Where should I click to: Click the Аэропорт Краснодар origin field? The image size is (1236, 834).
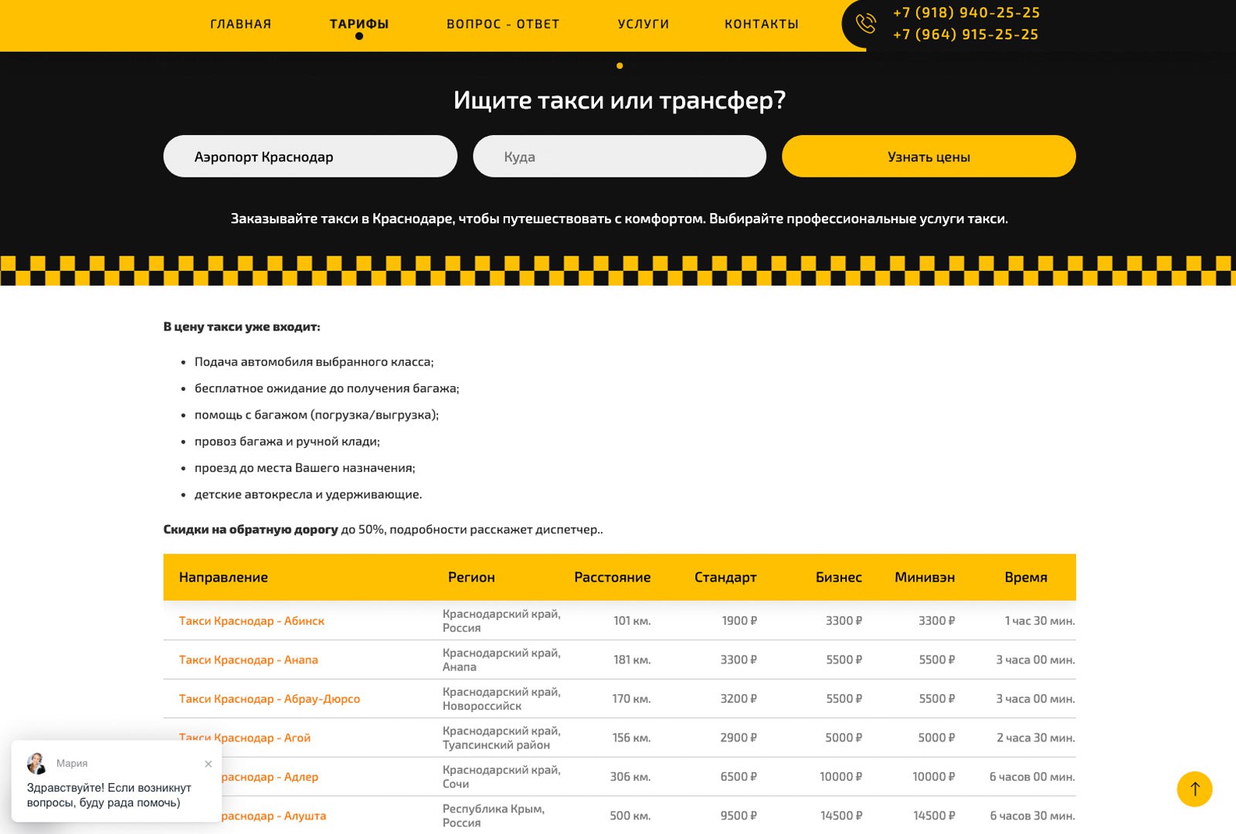[x=310, y=157]
